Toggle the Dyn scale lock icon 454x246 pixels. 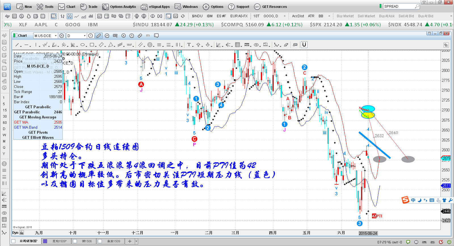point(22,233)
